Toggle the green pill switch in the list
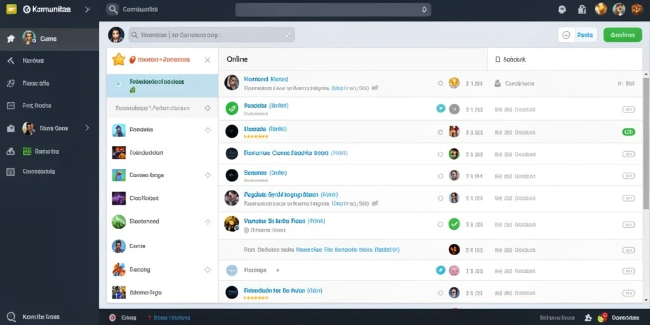The height and width of the screenshot is (325, 650). [628, 132]
